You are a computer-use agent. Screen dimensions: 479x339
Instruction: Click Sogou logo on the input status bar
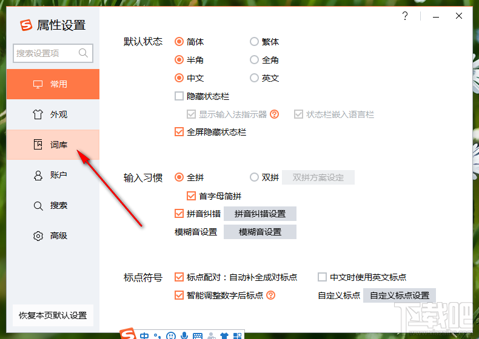point(128,334)
